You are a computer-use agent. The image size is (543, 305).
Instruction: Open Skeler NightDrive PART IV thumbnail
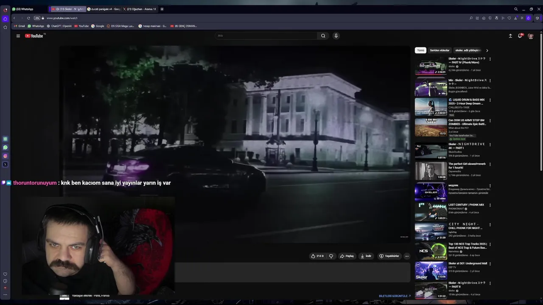click(x=431, y=66)
